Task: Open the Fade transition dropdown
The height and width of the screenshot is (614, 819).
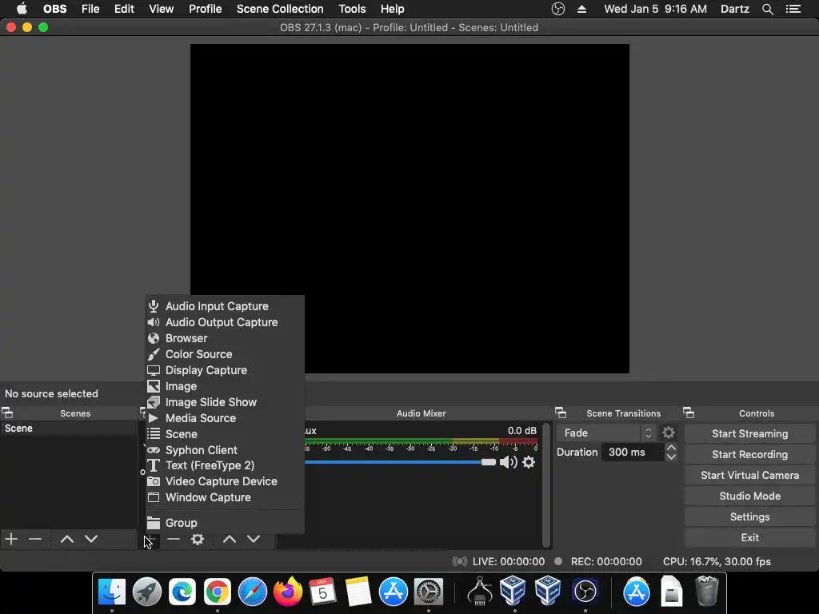Action: (x=606, y=433)
